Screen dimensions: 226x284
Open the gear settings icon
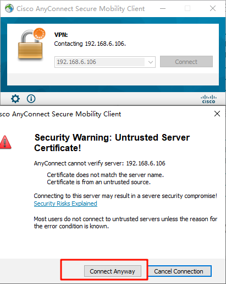pyautogui.click(x=15, y=99)
